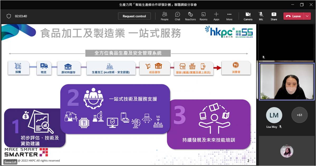Image resolution: width=316 pixels, height=166 pixels.
Task: Click the 5G city icon on slide
Action: pos(158,122)
